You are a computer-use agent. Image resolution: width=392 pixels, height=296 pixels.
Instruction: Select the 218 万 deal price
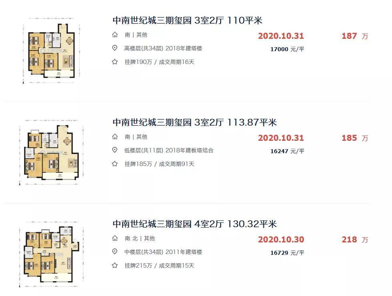coord(355,240)
